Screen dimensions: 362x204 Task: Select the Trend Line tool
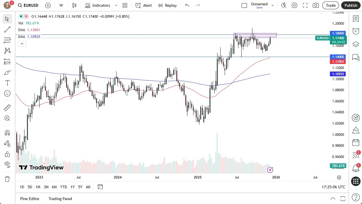click(7, 29)
